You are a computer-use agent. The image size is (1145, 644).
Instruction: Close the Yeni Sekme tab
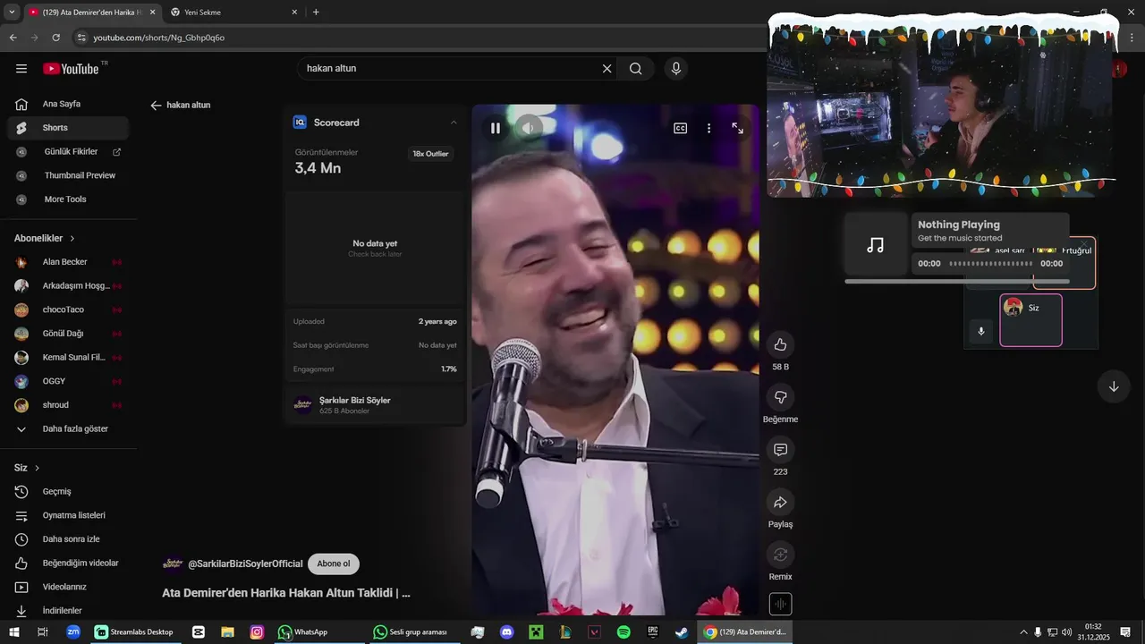[x=295, y=13]
